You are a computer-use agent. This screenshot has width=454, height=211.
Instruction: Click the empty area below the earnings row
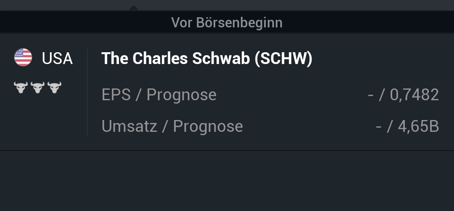click(x=227, y=181)
